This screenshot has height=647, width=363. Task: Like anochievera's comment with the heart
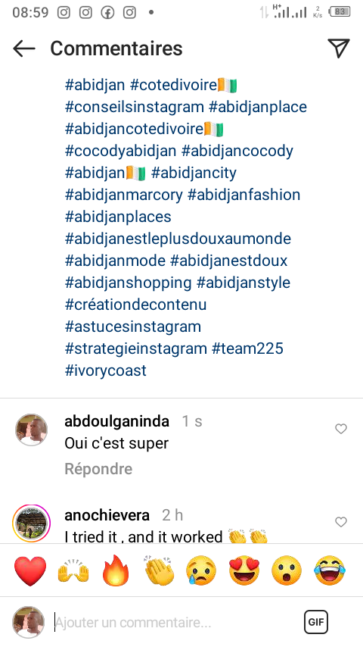point(341,522)
